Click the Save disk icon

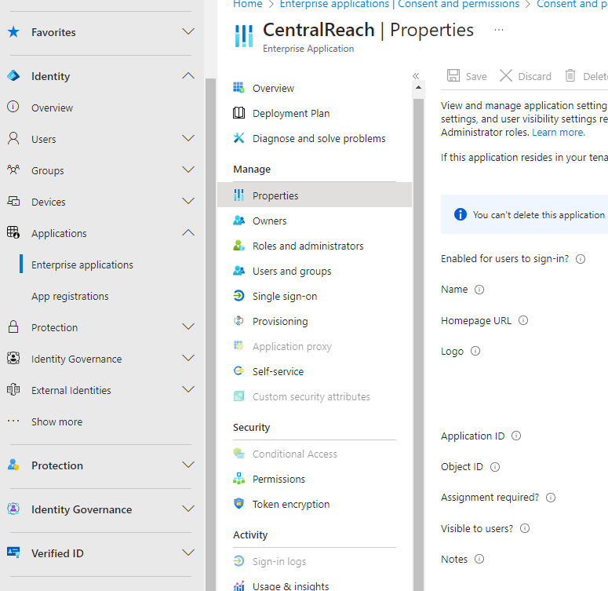453,75
